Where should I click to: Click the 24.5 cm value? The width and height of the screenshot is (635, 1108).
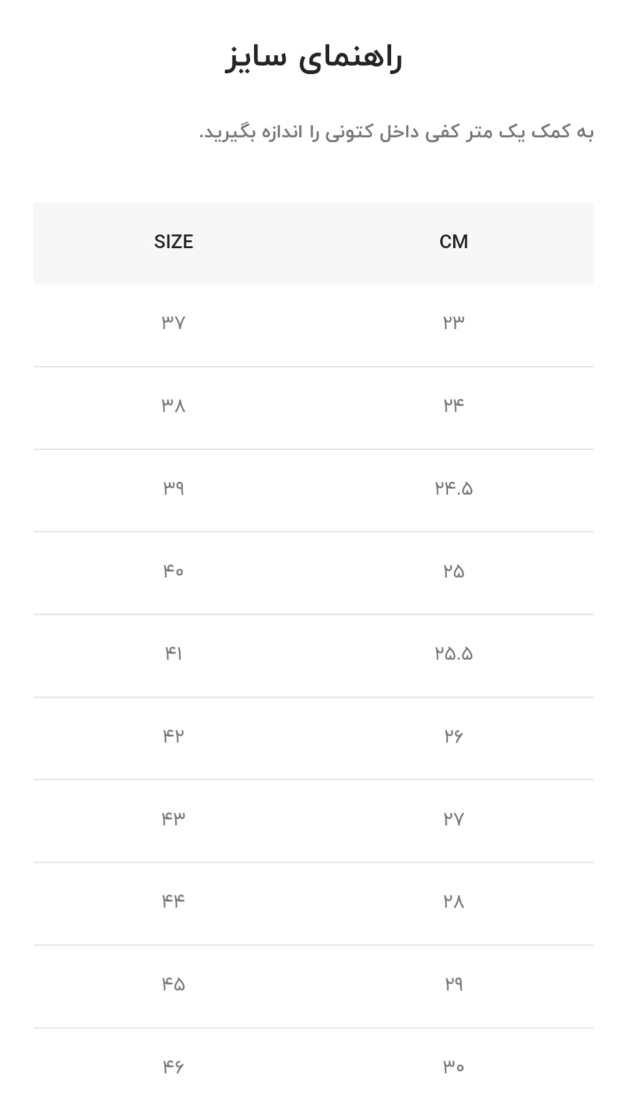(453, 488)
